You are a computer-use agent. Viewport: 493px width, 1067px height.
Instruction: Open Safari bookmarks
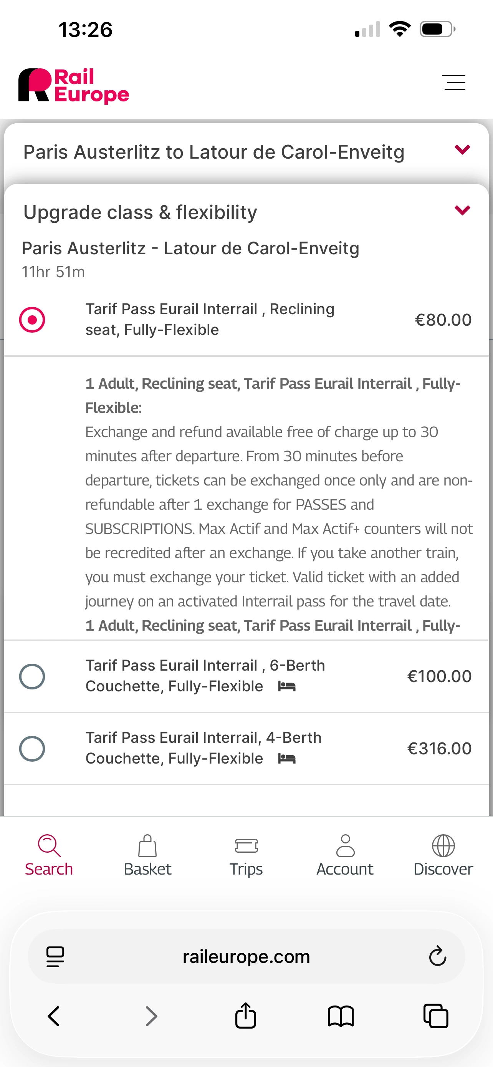(x=340, y=1016)
